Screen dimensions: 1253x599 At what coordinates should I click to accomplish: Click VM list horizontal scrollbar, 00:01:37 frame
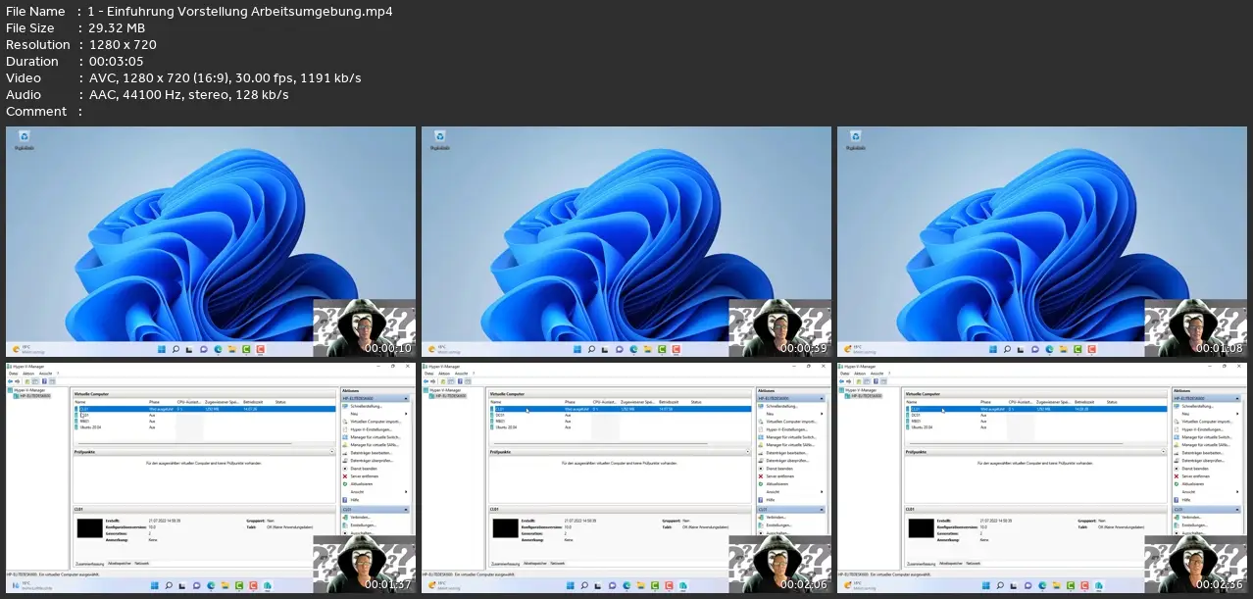pyautogui.click(x=185, y=443)
